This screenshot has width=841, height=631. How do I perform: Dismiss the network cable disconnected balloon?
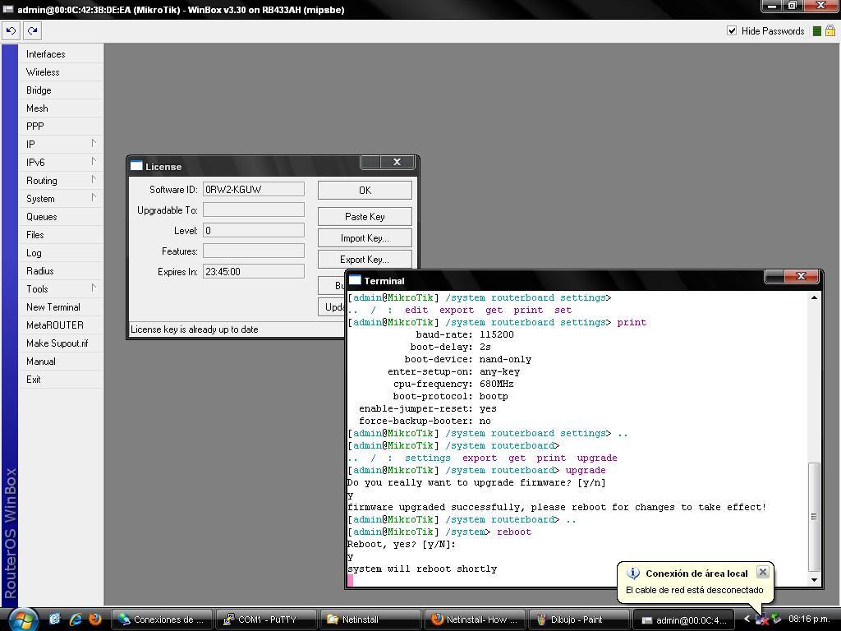pyautogui.click(x=762, y=572)
